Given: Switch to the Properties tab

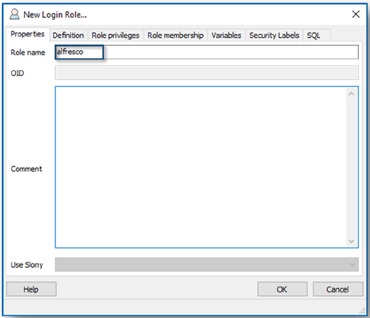Looking at the screenshot, I should [27, 34].
